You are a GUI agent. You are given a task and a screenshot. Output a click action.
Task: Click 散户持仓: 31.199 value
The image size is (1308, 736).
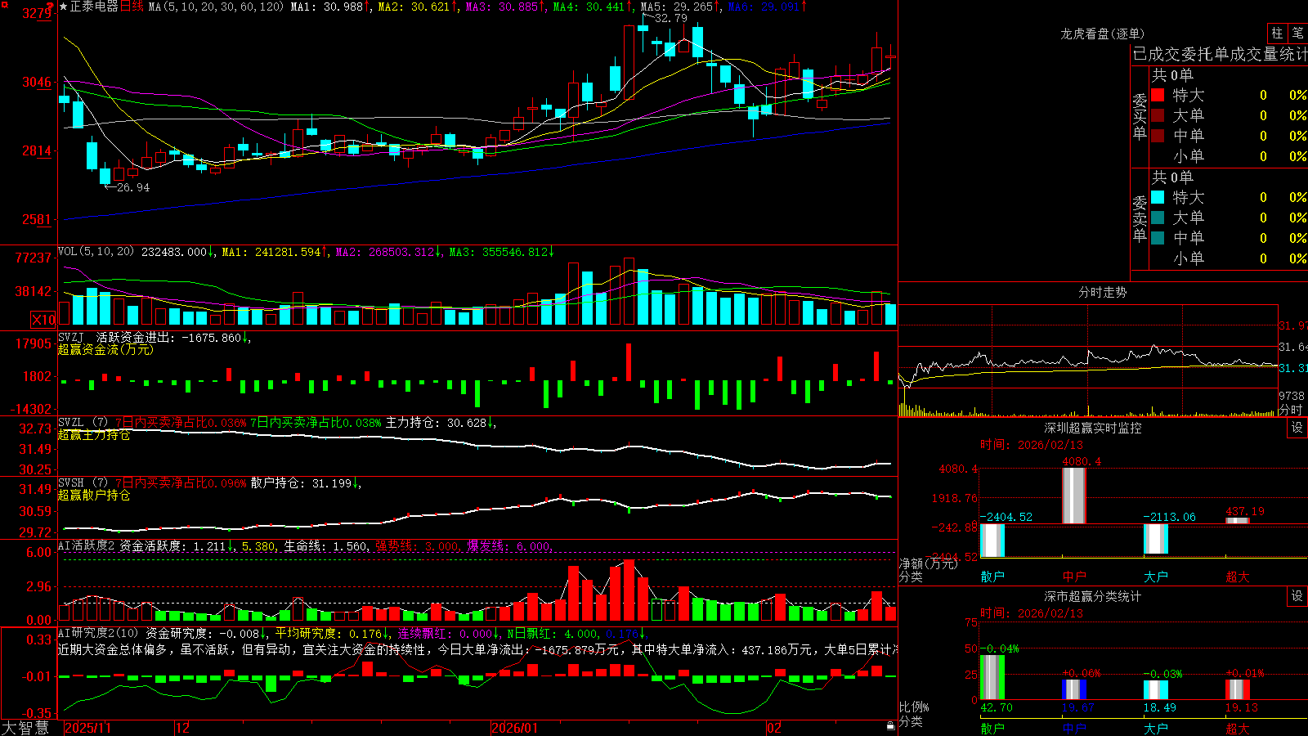click(302, 483)
